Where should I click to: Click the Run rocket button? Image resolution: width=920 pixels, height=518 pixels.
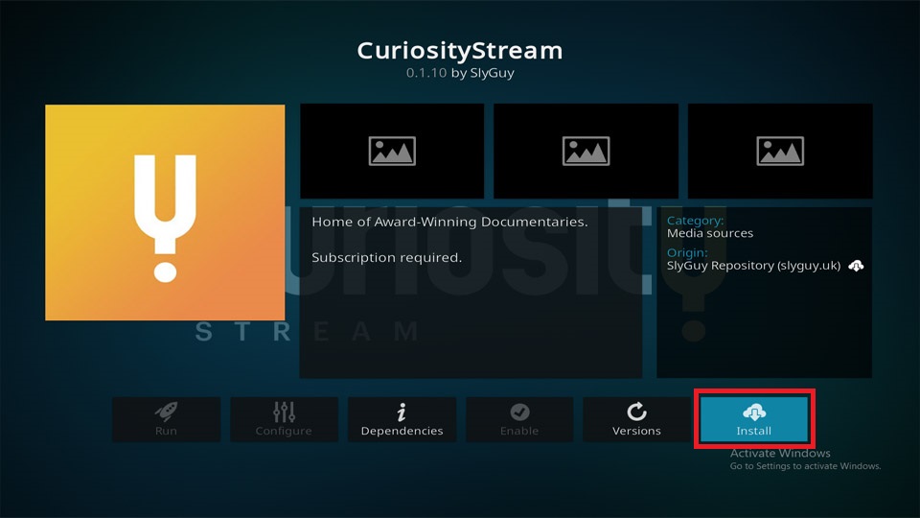[166, 419]
